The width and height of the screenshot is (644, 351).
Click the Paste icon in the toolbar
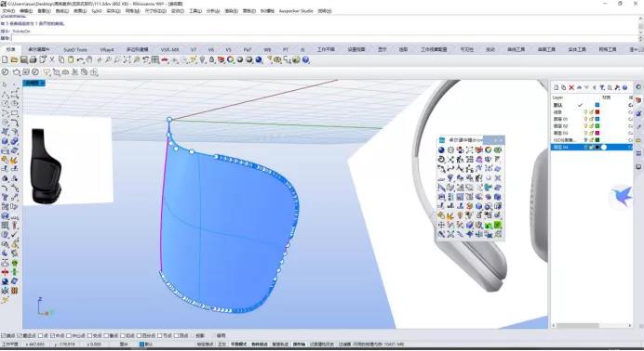(71, 59)
